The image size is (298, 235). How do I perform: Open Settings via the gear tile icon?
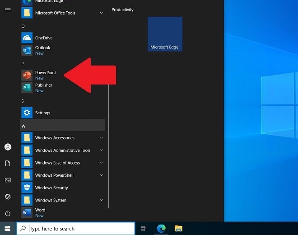pos(27,113)
